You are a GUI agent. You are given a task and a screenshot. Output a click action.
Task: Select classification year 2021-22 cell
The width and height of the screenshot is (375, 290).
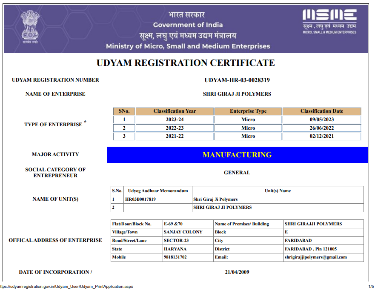pos(175,136)
